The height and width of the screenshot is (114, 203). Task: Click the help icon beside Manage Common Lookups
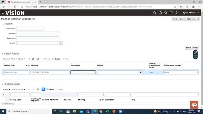tap(34, 19)
